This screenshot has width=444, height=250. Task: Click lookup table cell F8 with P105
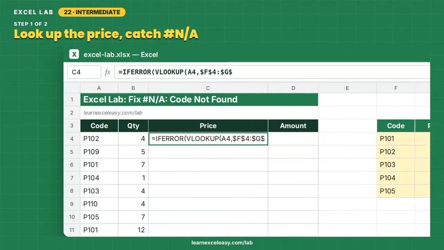click(x=396, y=191)
